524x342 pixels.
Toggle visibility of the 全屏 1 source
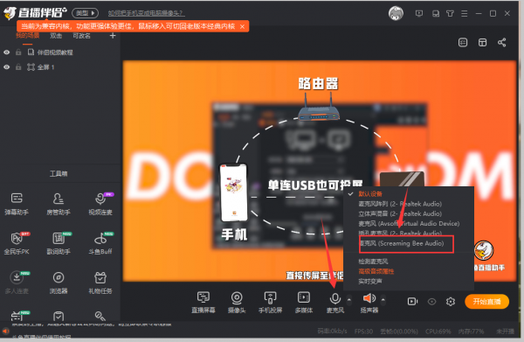(x=6, y=67)
